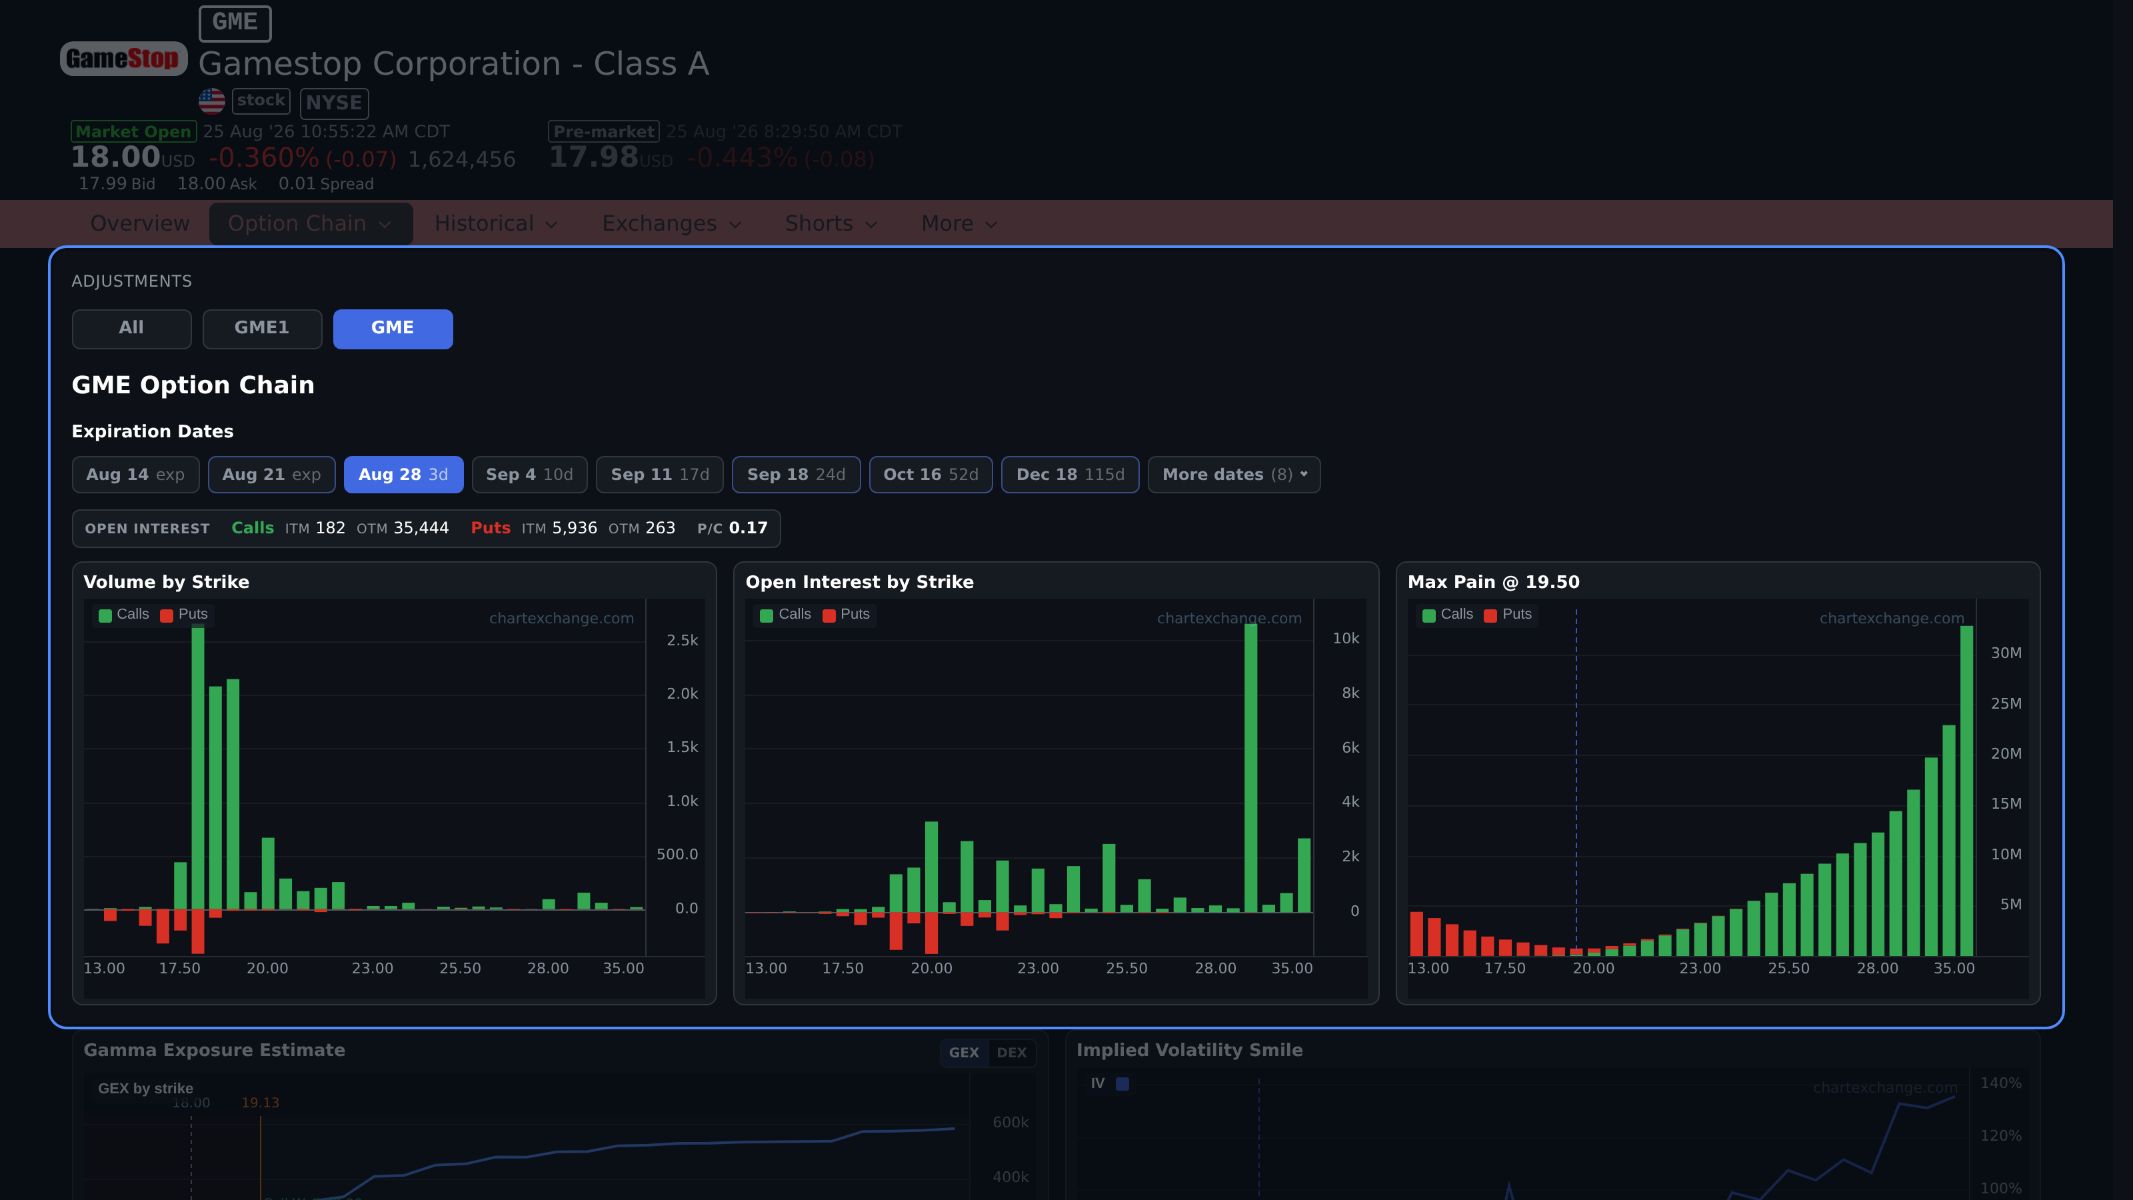Choose the Aug 28 3d expiration
Image resolution: width=2133 pixels, height=1200 pixels.
tap(403, 475)
